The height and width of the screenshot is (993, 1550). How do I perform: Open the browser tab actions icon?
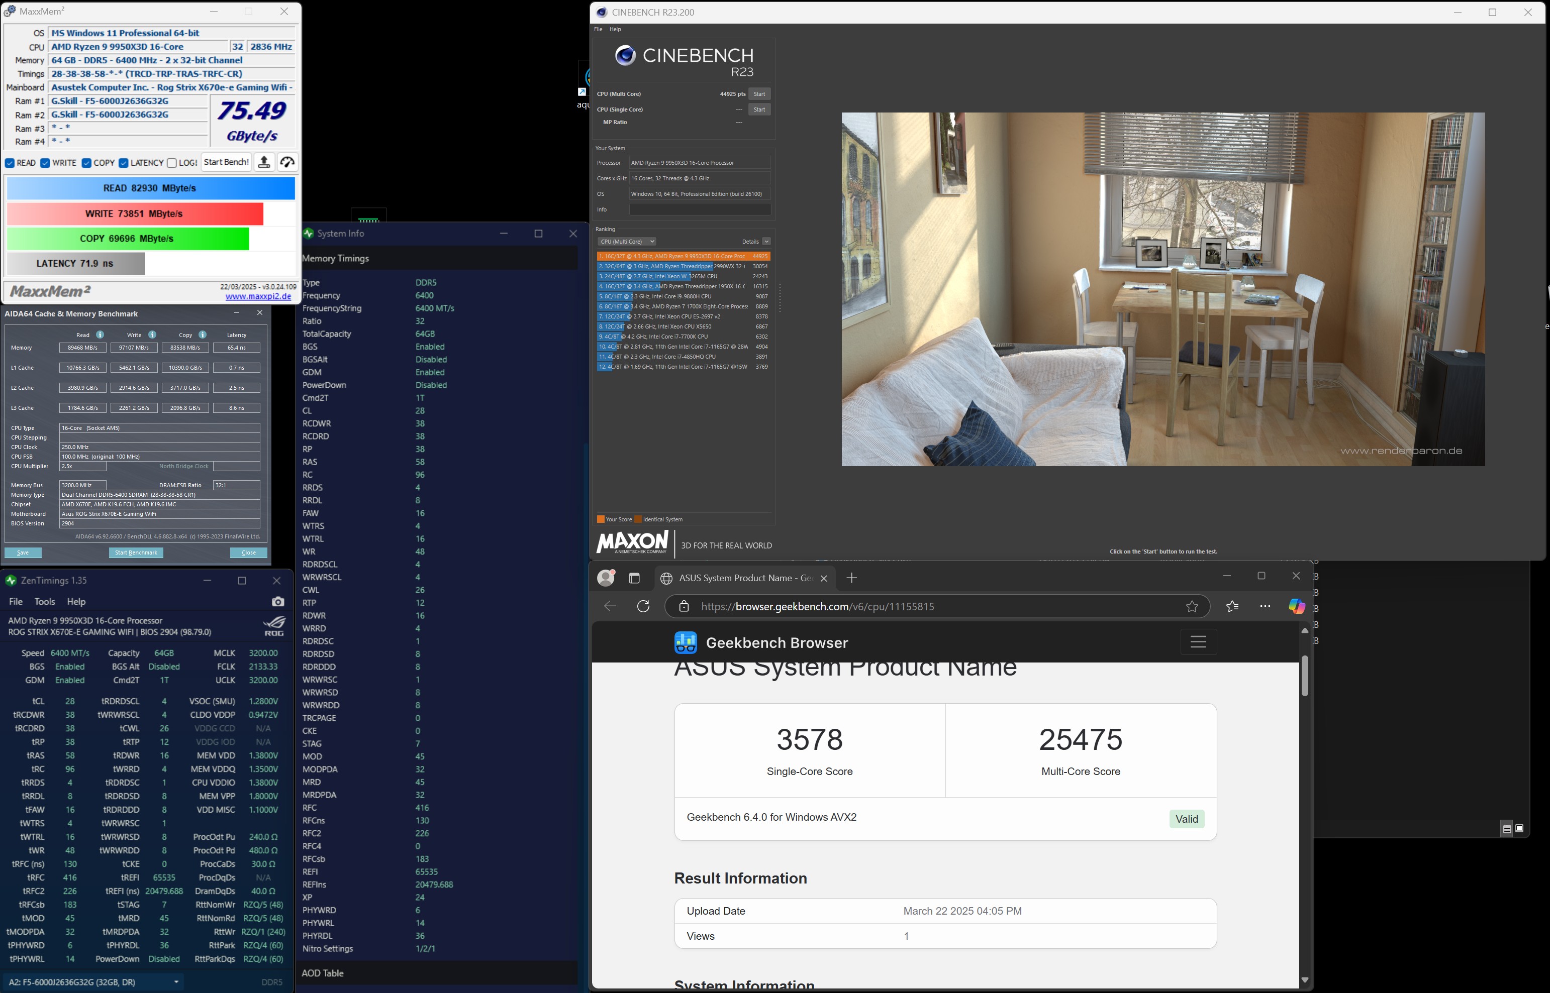coord(634,579)
